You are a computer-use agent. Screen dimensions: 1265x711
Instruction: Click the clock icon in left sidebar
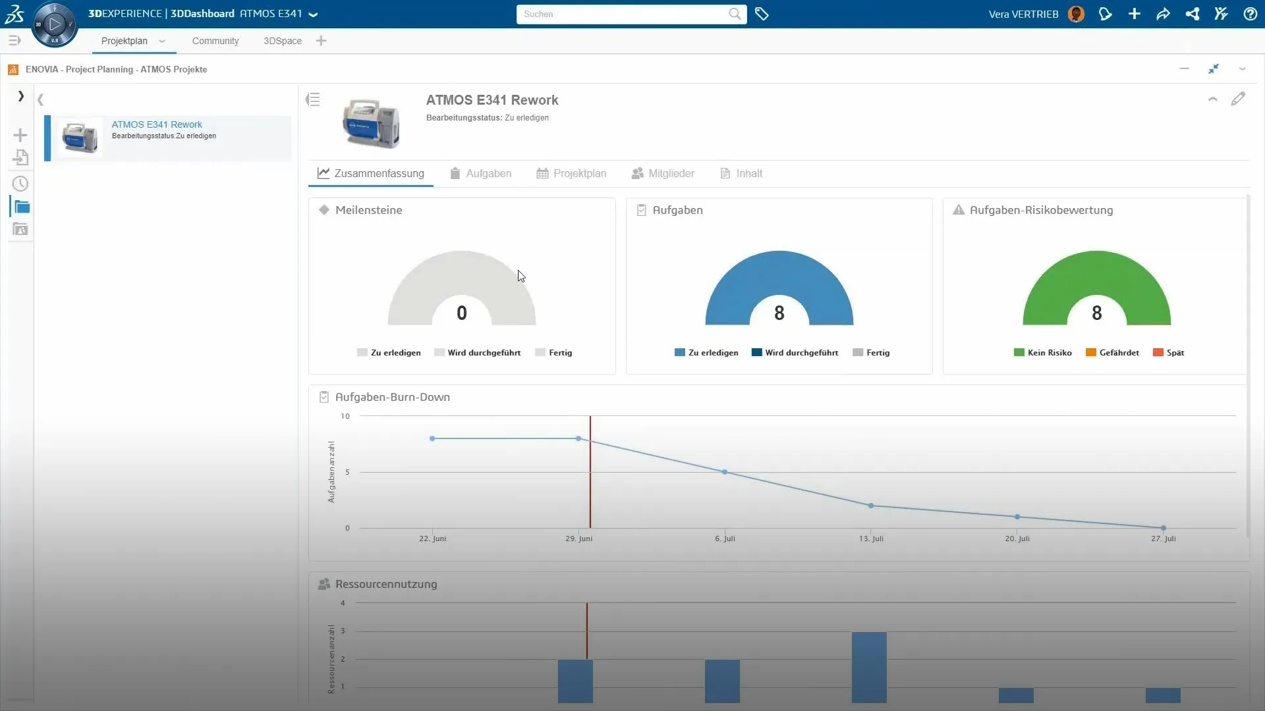20,184
